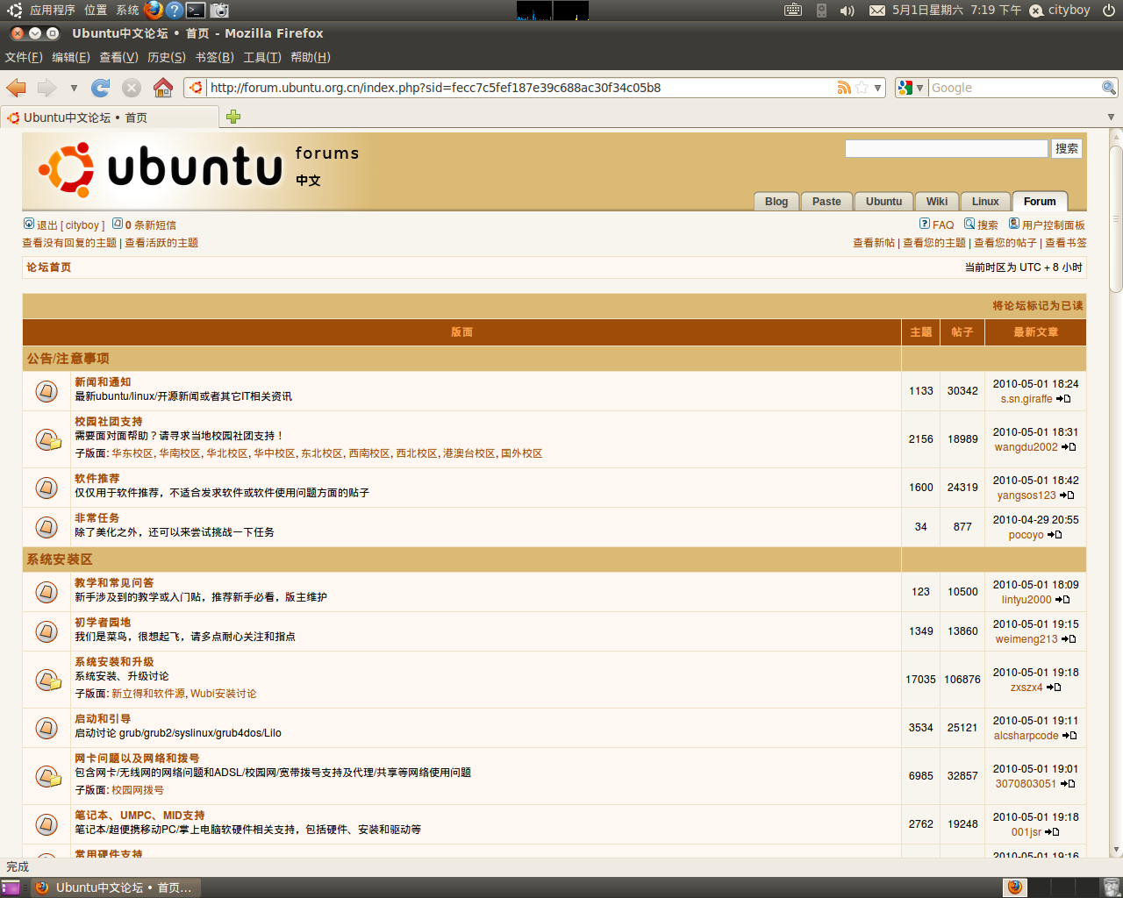
Task: Click 将论坛标记为已读 link
Action: [x=1038, y=306]
